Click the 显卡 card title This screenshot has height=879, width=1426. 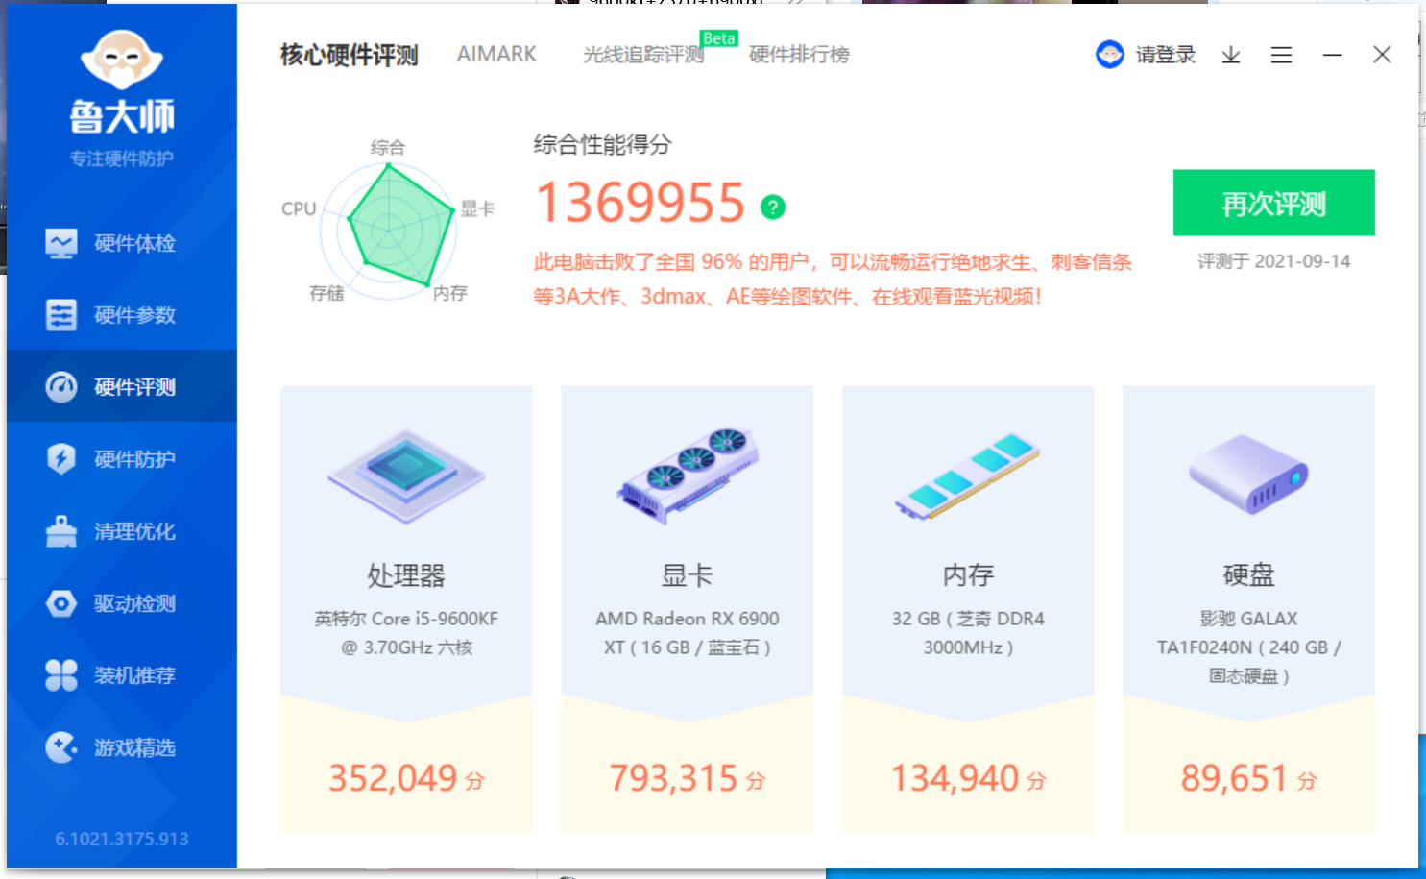pyautogui.click(x=688, y=575)
